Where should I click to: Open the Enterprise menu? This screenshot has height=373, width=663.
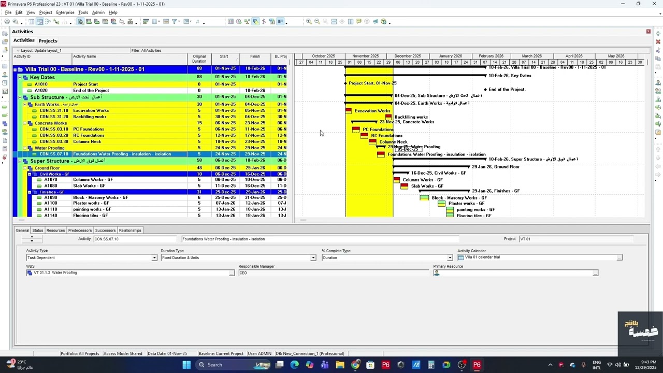[65, 12]
